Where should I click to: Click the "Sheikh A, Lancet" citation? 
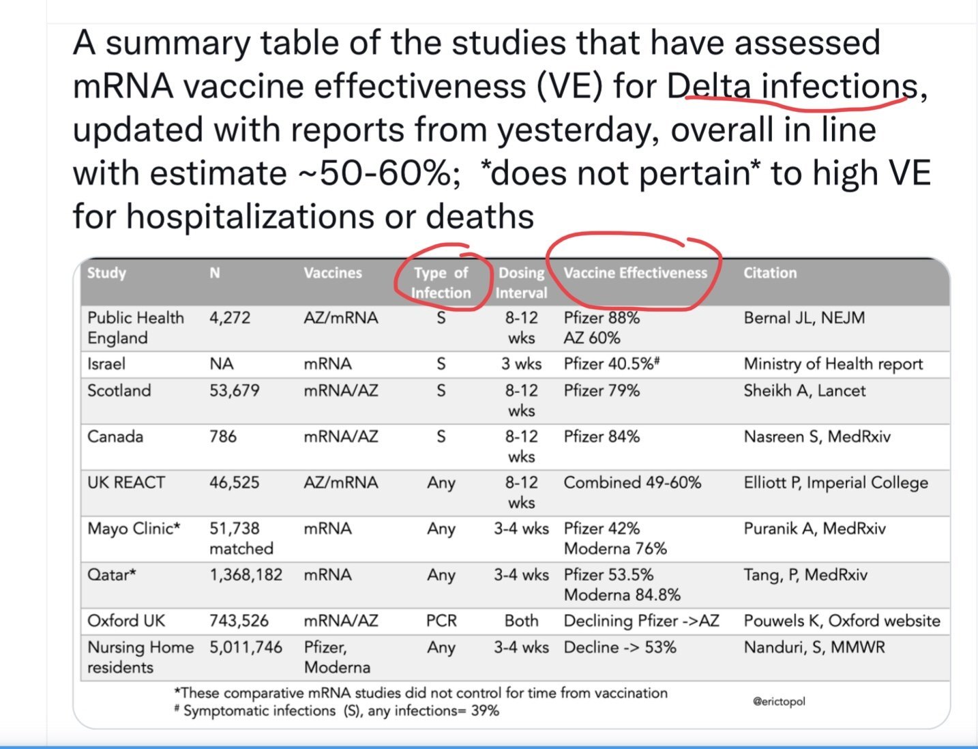(804, 391)
